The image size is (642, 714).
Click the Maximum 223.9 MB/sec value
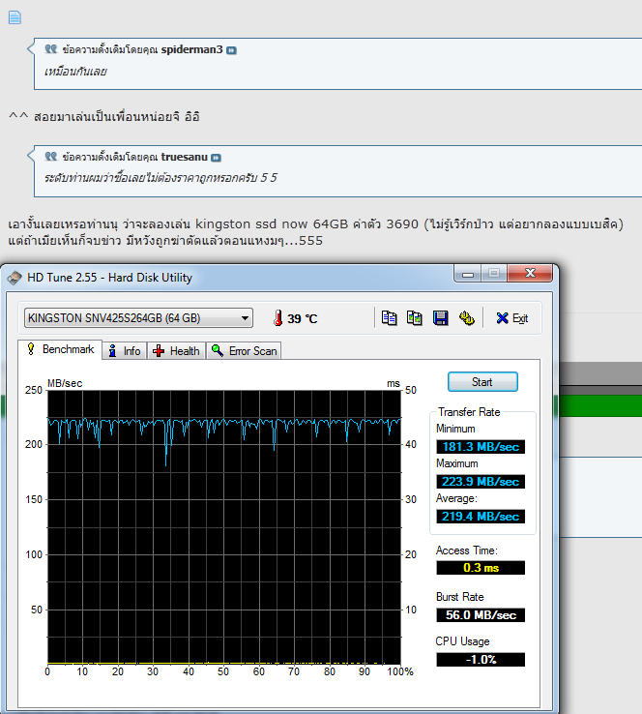tap(481, 481)
